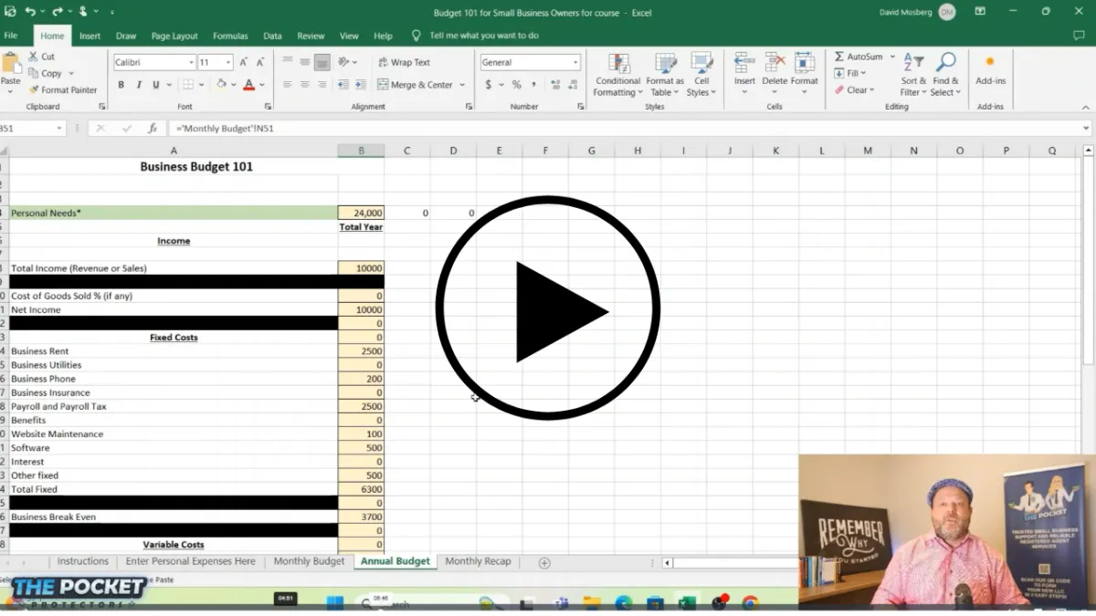The image size is (1096, 616).
Task: Click the Increase Font Size button
Action: 246,62
